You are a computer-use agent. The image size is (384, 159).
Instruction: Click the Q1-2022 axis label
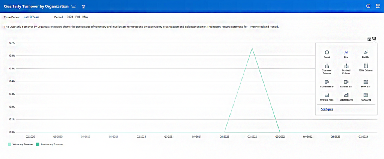[x=225, y=136]
